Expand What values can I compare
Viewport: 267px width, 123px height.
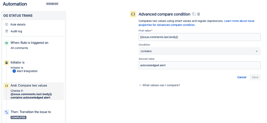[x=161, y=85]
